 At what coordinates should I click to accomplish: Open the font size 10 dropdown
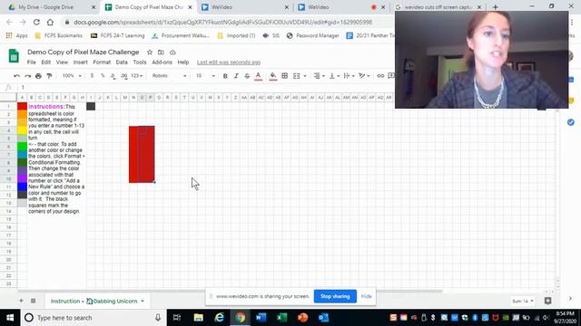pyautogui.click(x=205, y=76)
